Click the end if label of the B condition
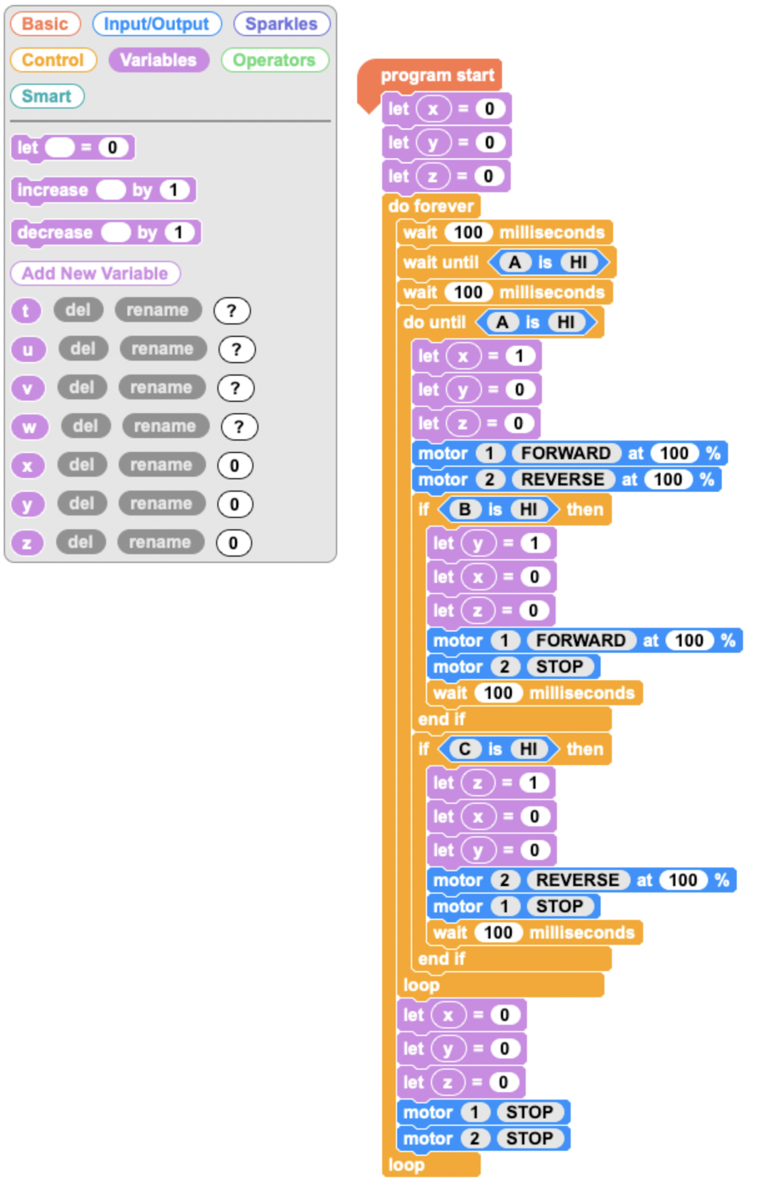The width and height of the screenshot is (758, 1202). [442, 719]
